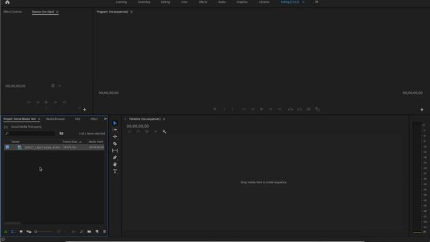
Task: Select the 200827_Lake Charles clip row
Action: (54, 147)
